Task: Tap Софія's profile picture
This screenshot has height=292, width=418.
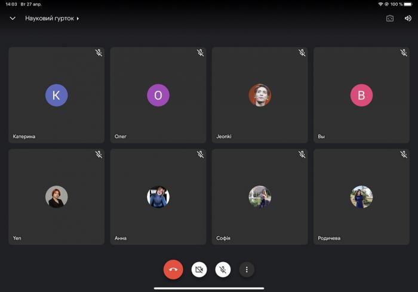Action: click(260, 196)
